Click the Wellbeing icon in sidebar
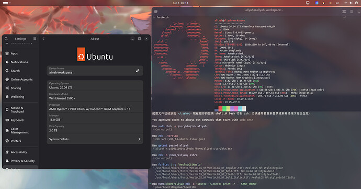This screenshot has width=361, height=189. (x=7, y=97)
